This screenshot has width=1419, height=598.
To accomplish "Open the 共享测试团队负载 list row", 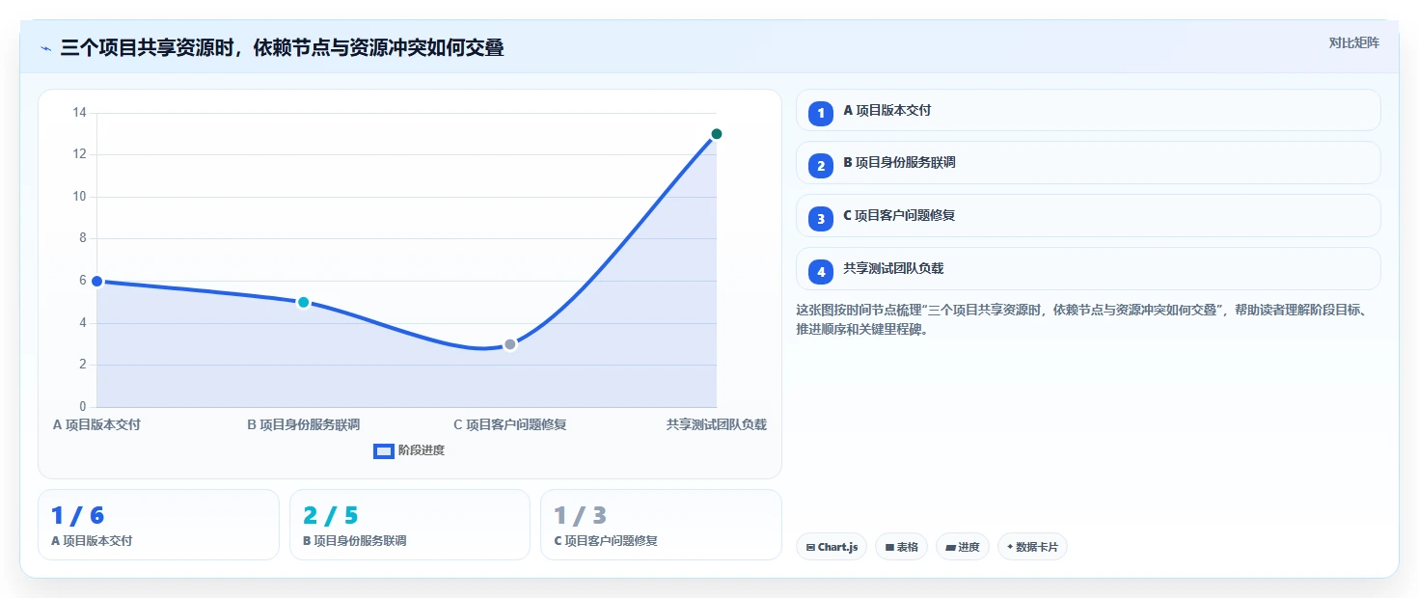I will 1088,269.
